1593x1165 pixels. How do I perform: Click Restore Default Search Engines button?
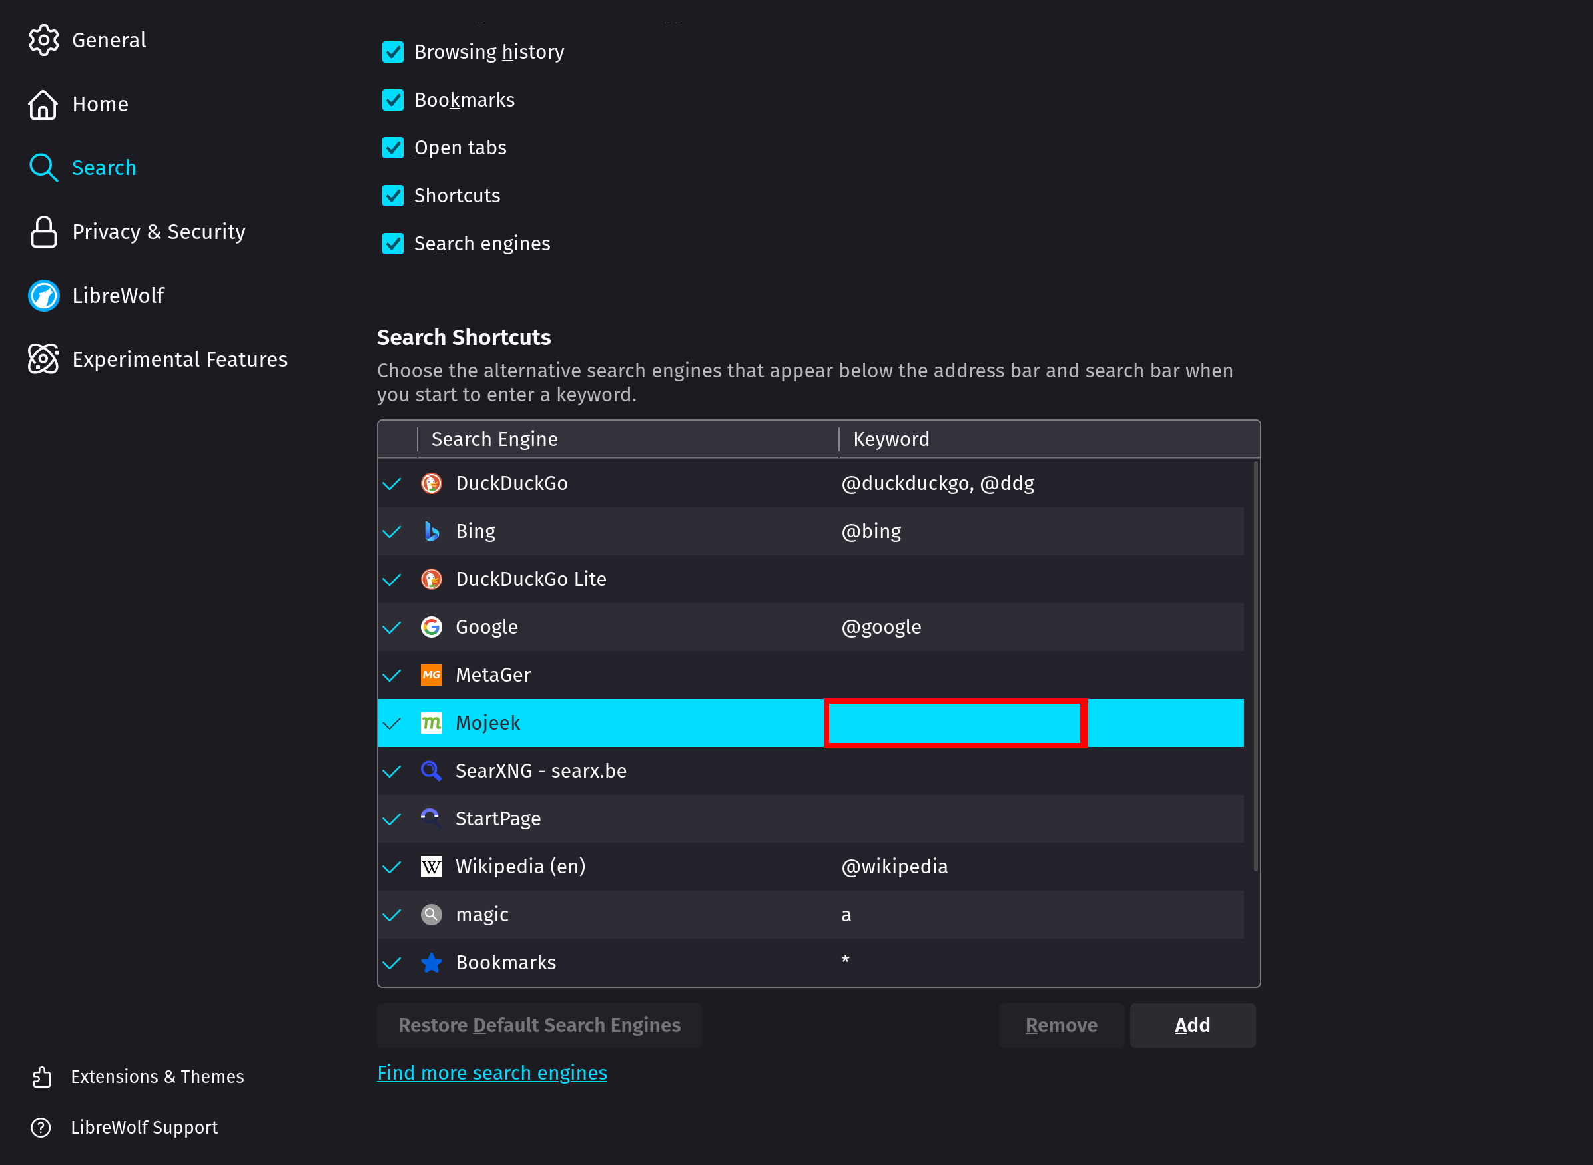click(539, 1025)
